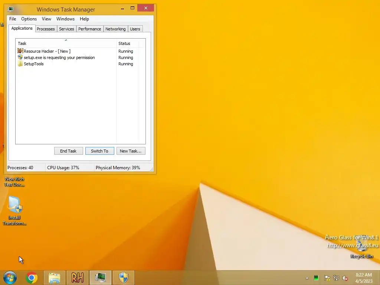Show hidden tray icons arrow
Screen dimensions: 380x285
pos(307,278)
